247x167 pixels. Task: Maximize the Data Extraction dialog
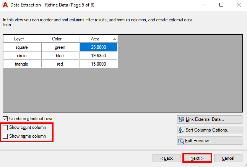tap(221, 5)
